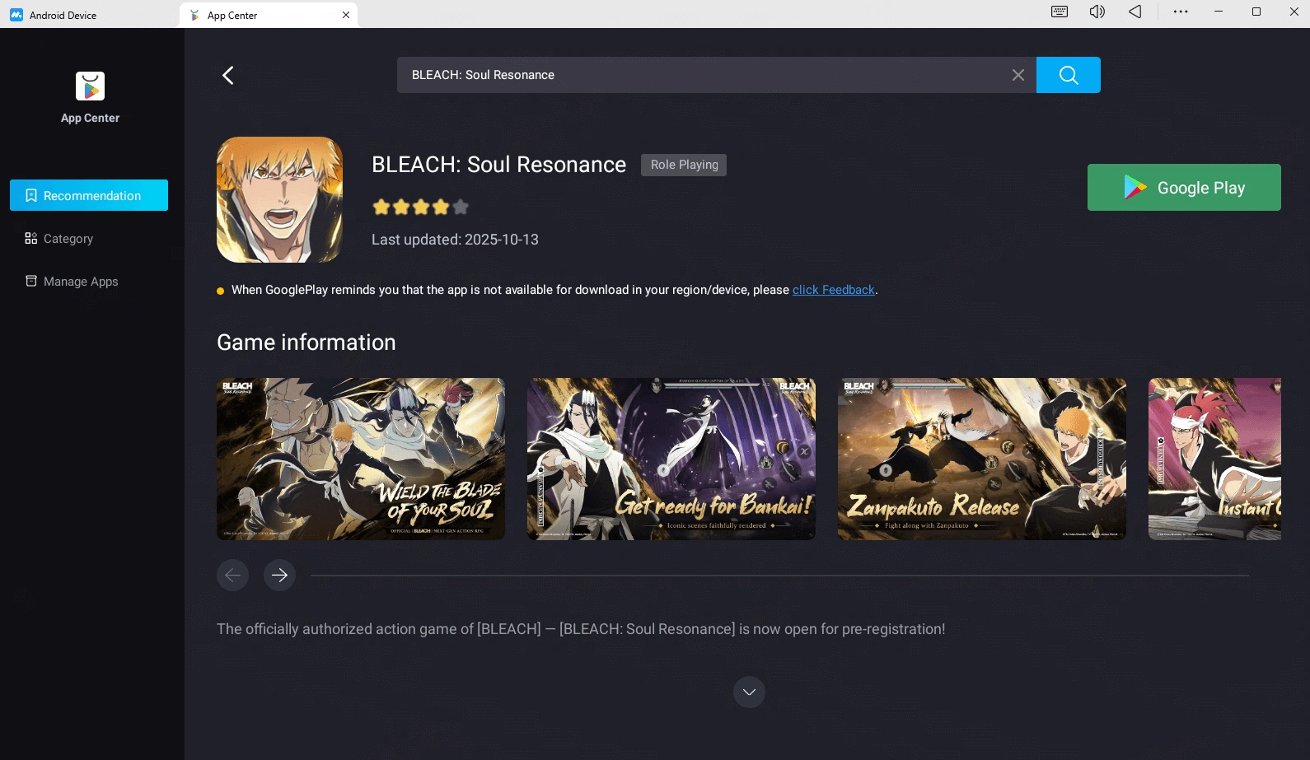Close the App Center tab

[x=346, y=15]
